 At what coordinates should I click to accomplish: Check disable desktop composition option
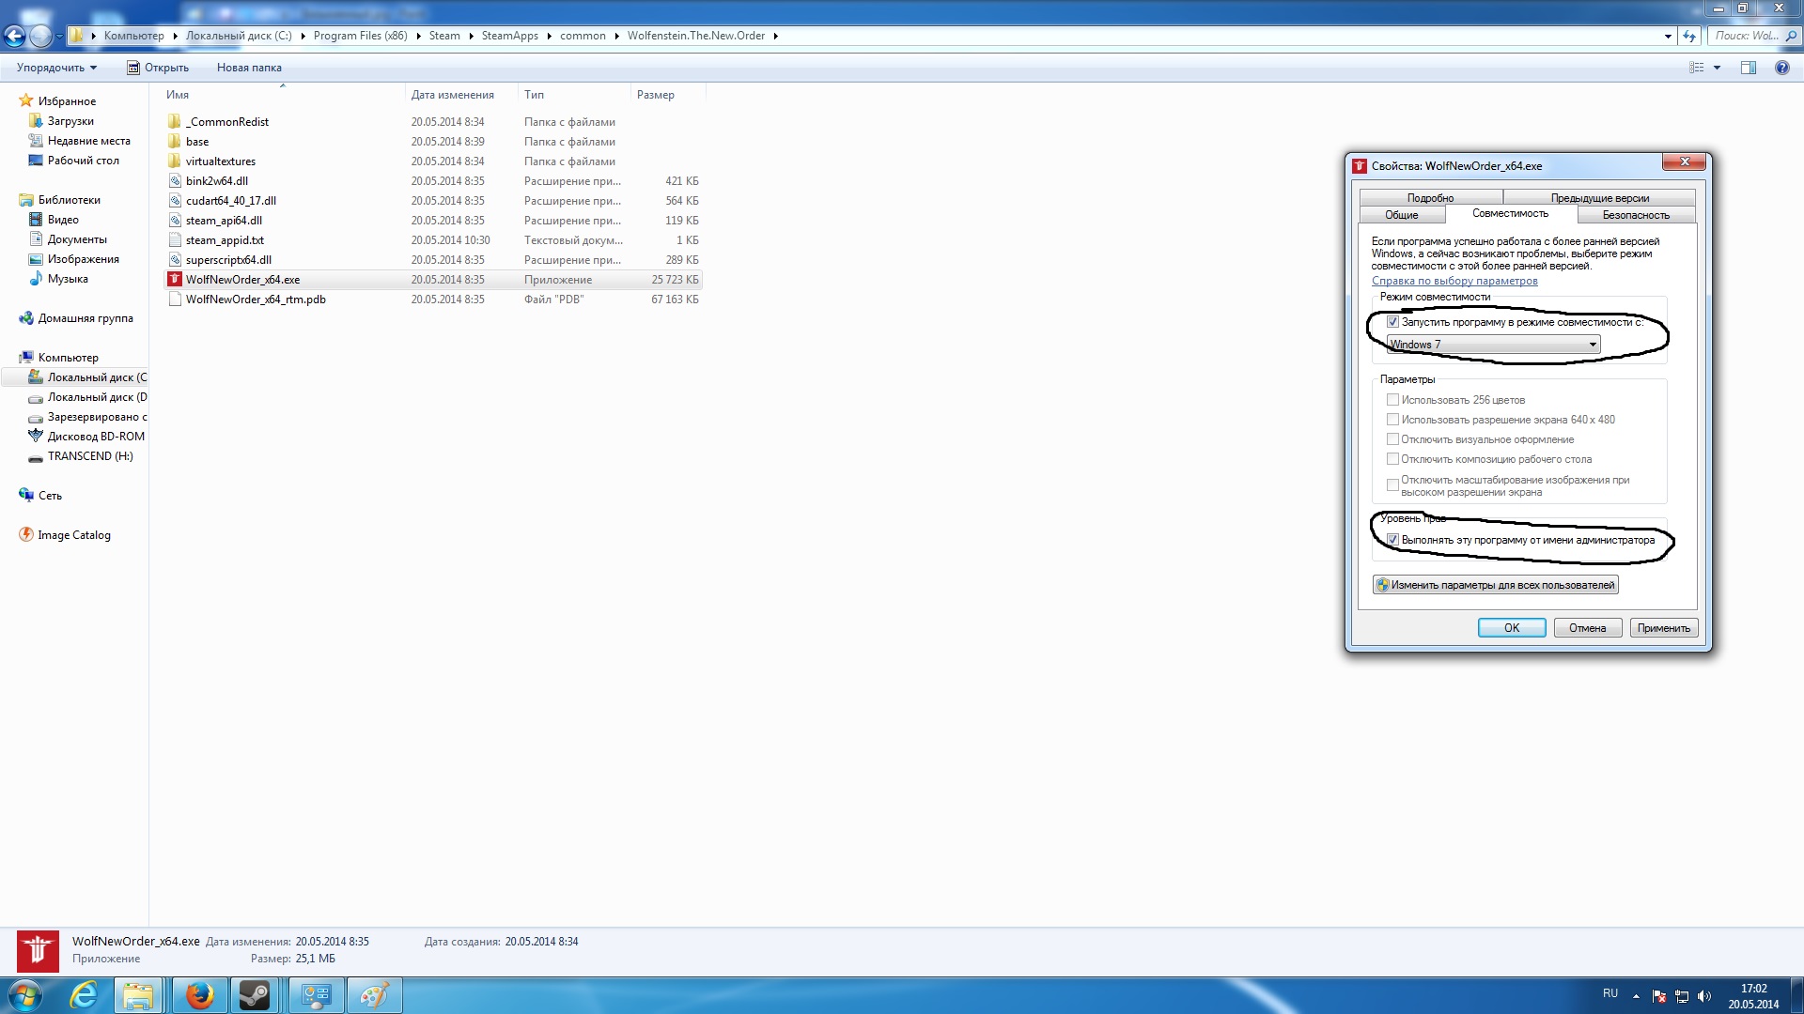point(1393,459)
